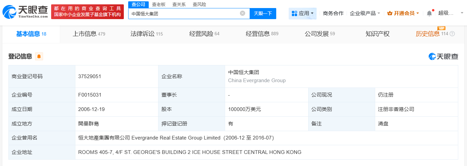
Task: Open the 商务合作 link
Action: [x=333, y=13]
